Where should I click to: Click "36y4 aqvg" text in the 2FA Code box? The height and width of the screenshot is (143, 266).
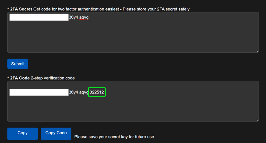78,92
